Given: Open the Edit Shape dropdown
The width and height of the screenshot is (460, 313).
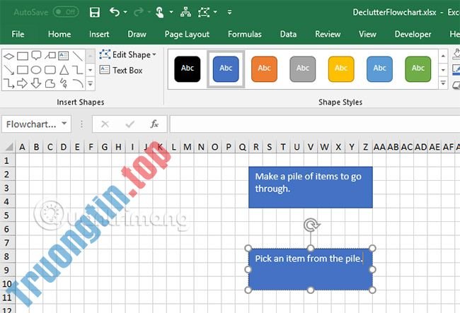Looking at the screenshot, I should pos(154,54).
